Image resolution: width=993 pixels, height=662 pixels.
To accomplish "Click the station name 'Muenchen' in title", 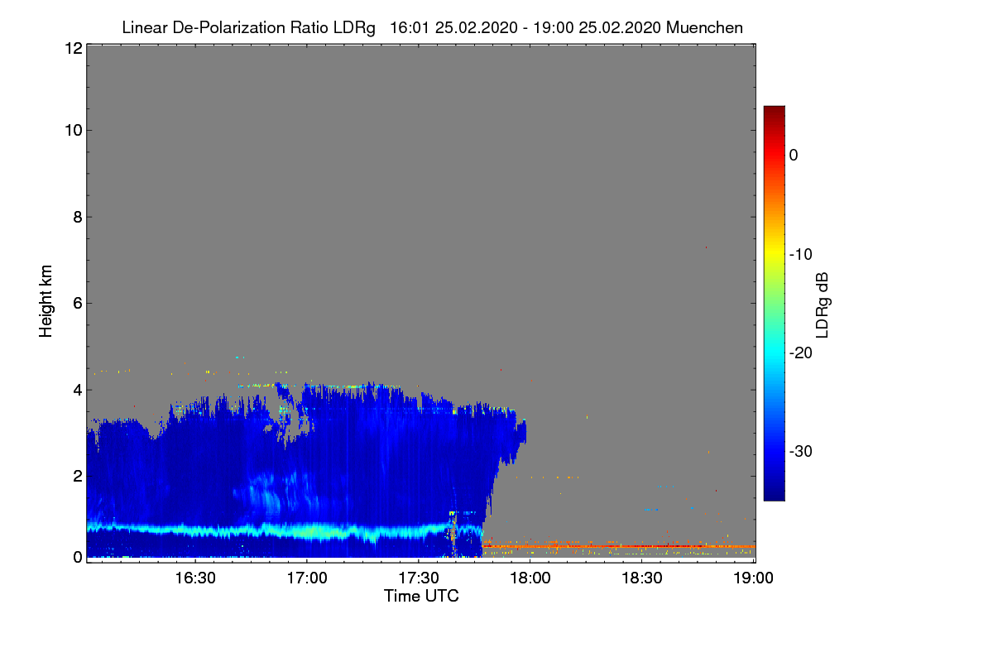I will point(704,27).
